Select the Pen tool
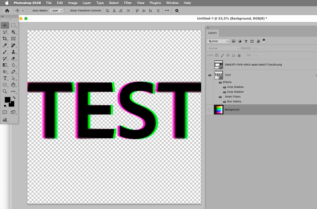 [x=13, y=72]
